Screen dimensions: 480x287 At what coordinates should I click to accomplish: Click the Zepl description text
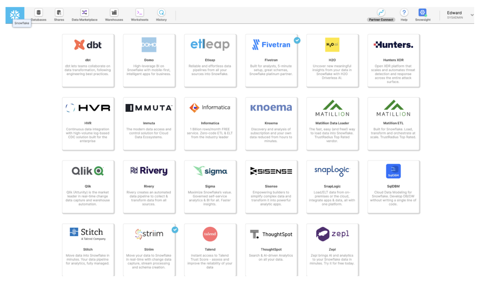(x=332, y=260)
